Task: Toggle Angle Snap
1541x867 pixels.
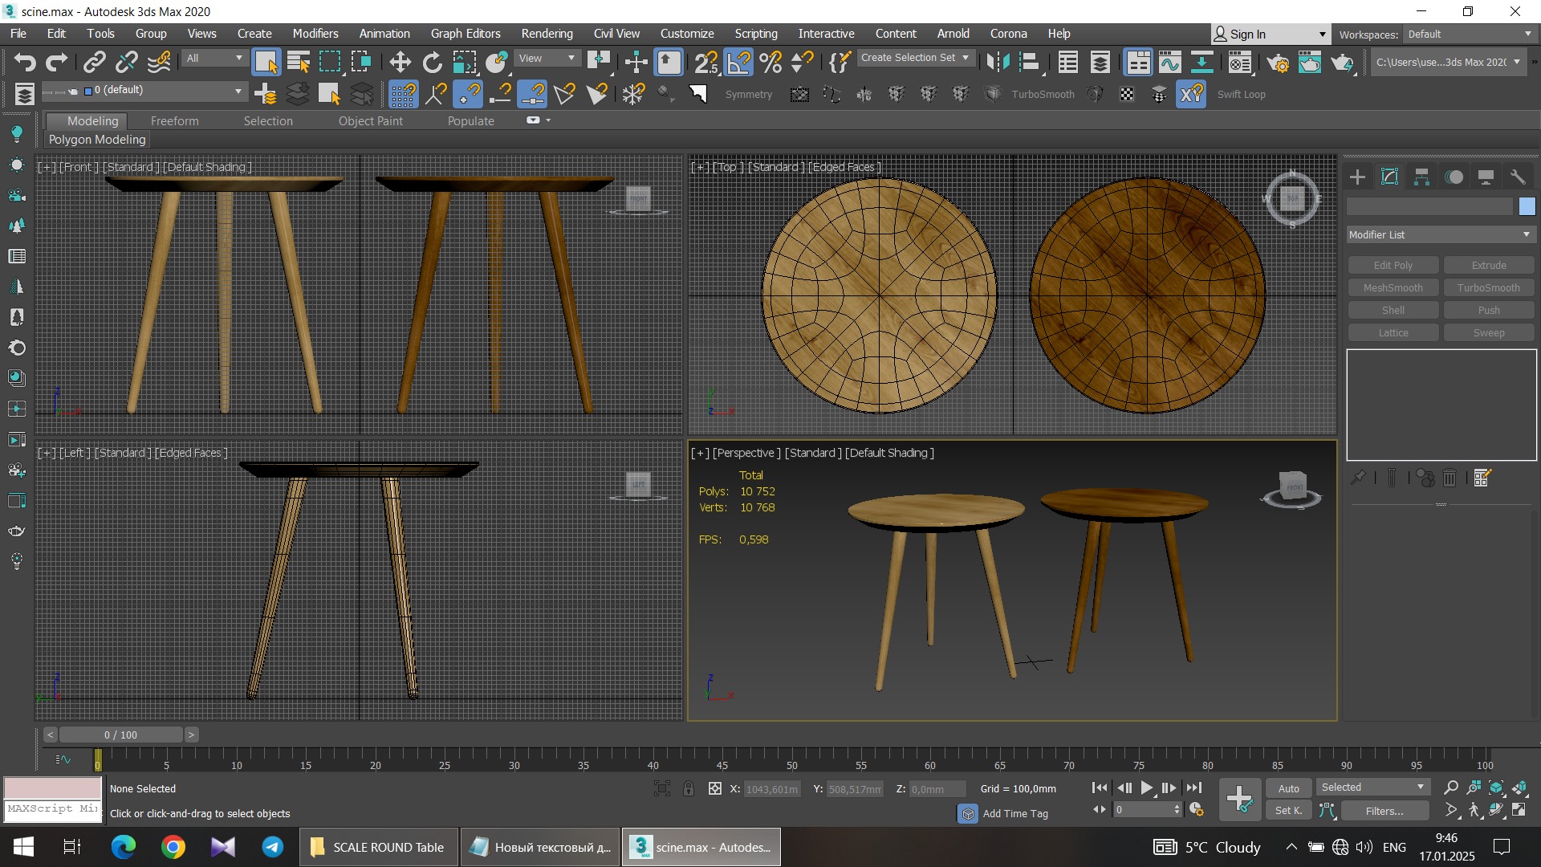Action: pyautogui.click(x=738, y=62)
